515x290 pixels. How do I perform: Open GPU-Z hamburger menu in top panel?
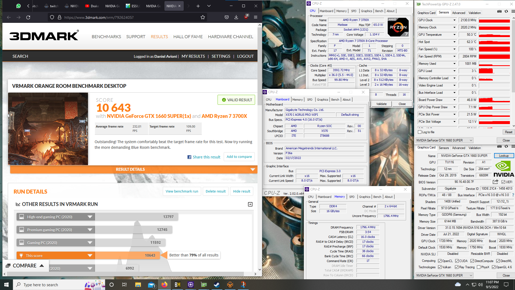[513, 11]
